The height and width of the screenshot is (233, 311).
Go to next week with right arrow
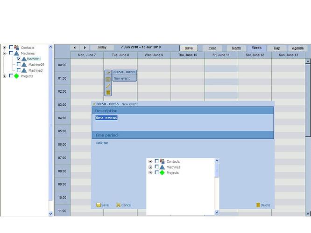(x=85, y=48)
